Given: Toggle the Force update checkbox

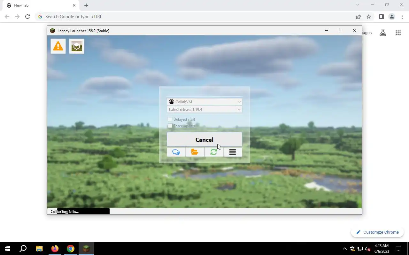Looking at the screenshot, I should point(170,126).
